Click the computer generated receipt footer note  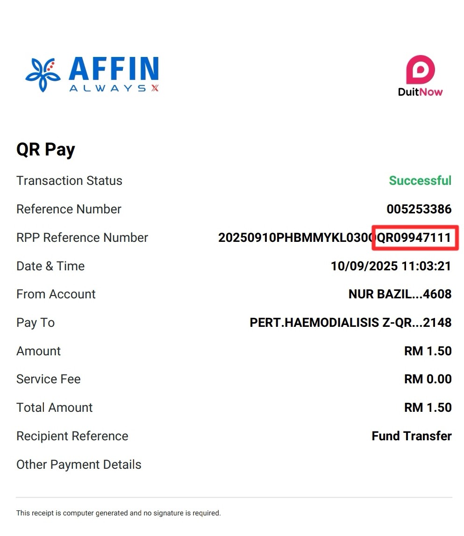click(x=118, y=513)
